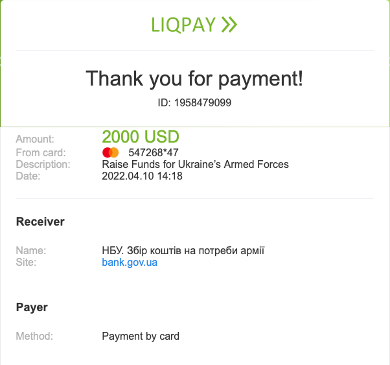390x365 pixels.
Task: Click the LIQPAY logo text
Action: coord(183,25)
